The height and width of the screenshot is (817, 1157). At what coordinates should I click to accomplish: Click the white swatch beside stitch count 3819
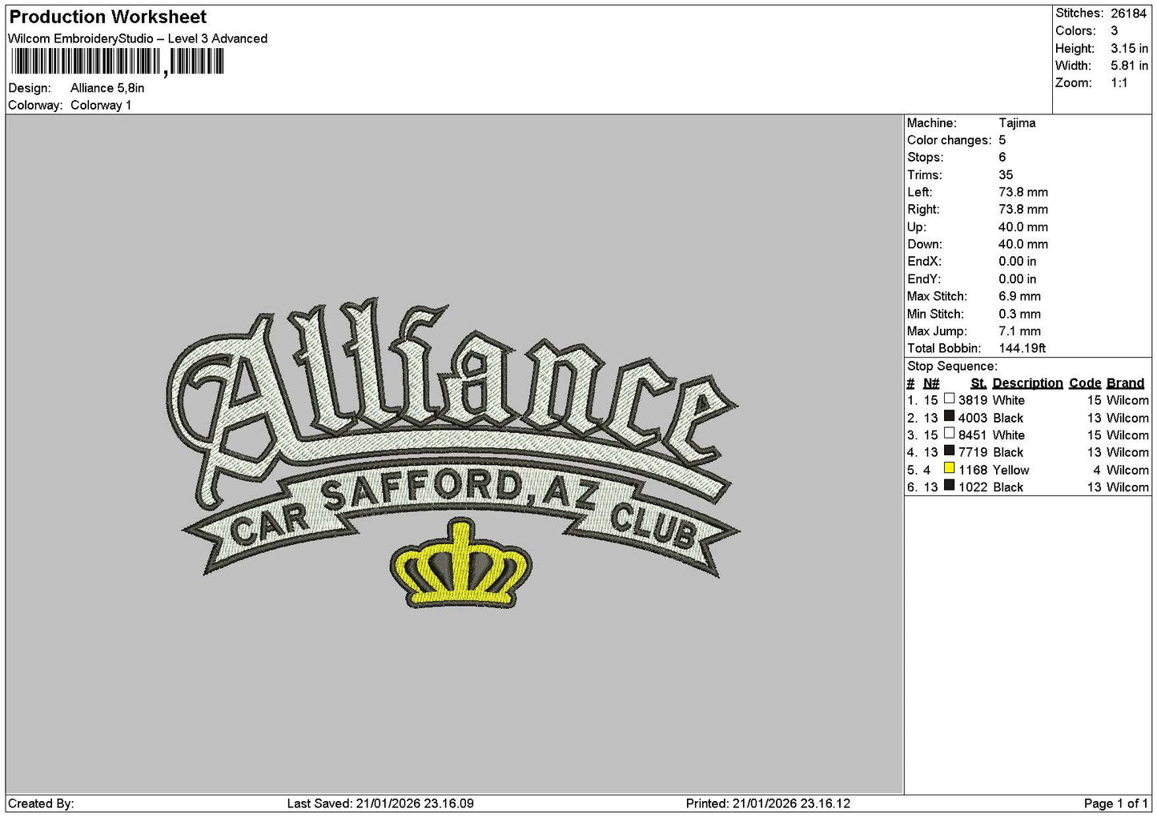coord(949,398)
